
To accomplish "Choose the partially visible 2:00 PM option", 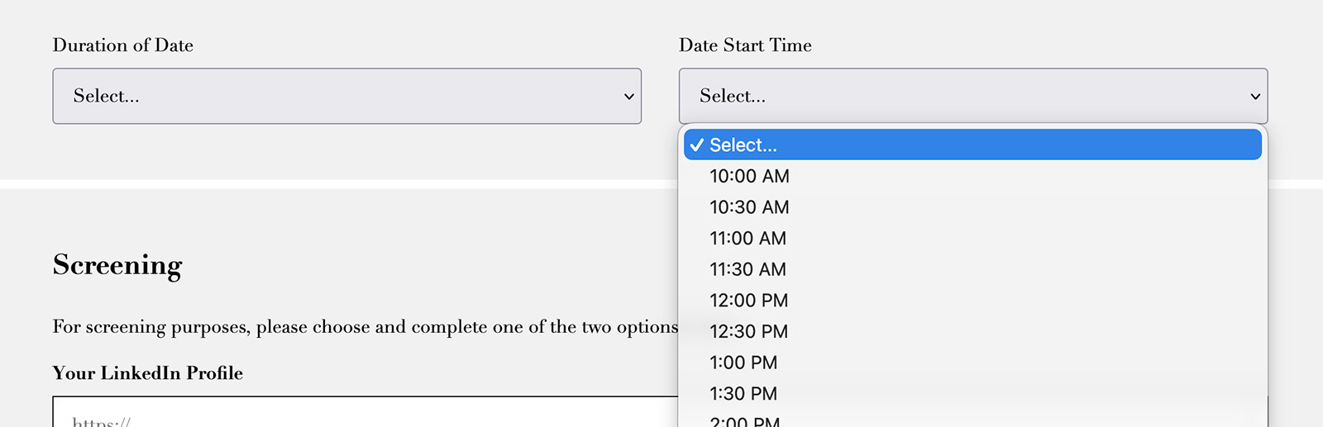I will click(x=744, y=421).
